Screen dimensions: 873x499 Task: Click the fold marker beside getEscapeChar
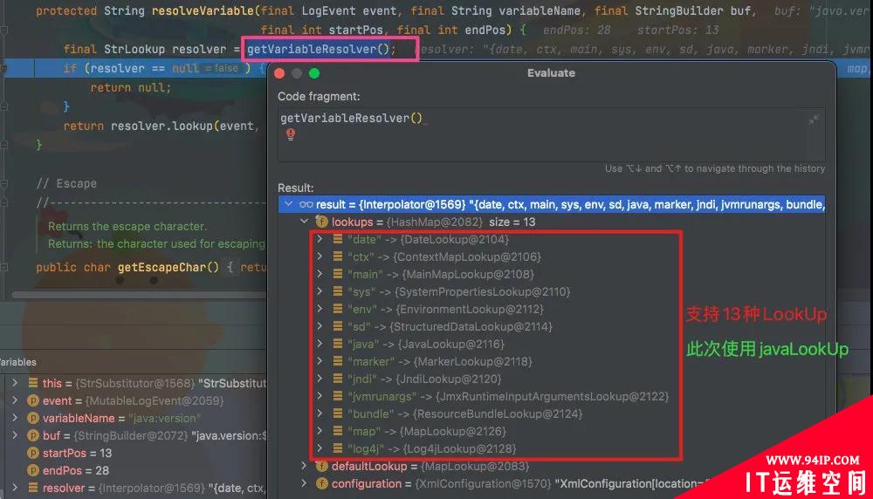(x=3, y=267)
